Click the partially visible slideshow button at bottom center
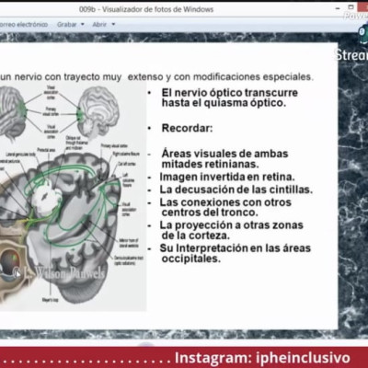368x368 pixels. tap(146, 344)
